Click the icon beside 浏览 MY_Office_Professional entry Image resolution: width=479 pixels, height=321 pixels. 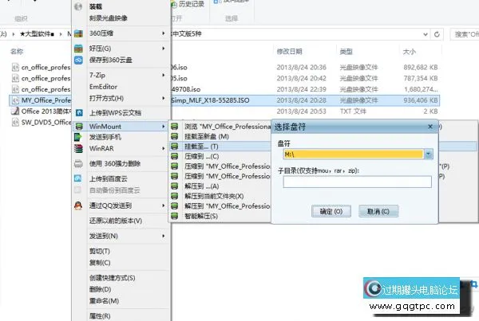174,126
